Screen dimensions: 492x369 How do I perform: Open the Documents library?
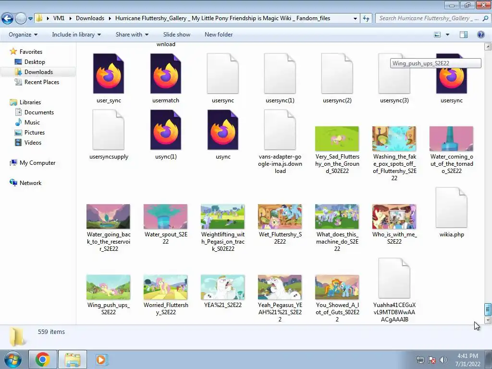coord(39,112)
